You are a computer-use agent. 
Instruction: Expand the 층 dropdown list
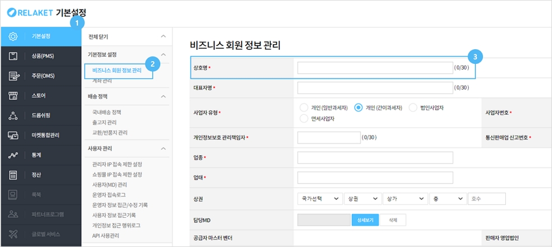448,199
